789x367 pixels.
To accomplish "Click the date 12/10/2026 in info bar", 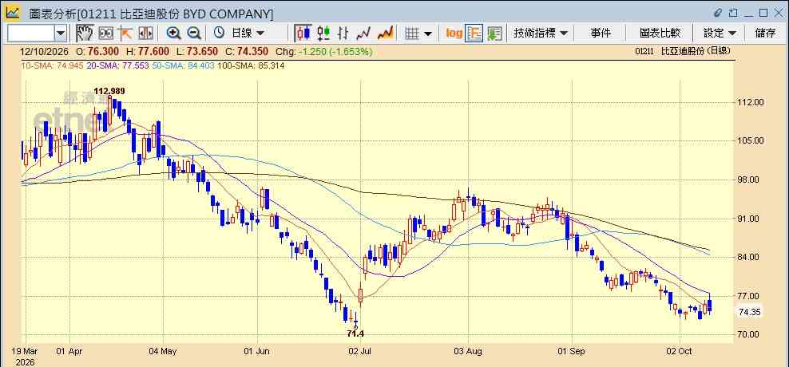I will coord(46,51).
